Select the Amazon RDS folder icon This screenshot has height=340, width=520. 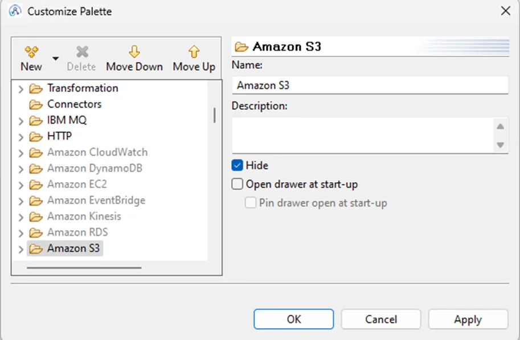coord(36,232)
